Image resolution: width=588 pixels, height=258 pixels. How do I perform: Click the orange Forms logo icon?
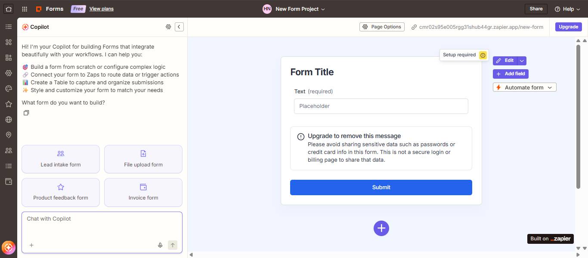pos(39,9)
